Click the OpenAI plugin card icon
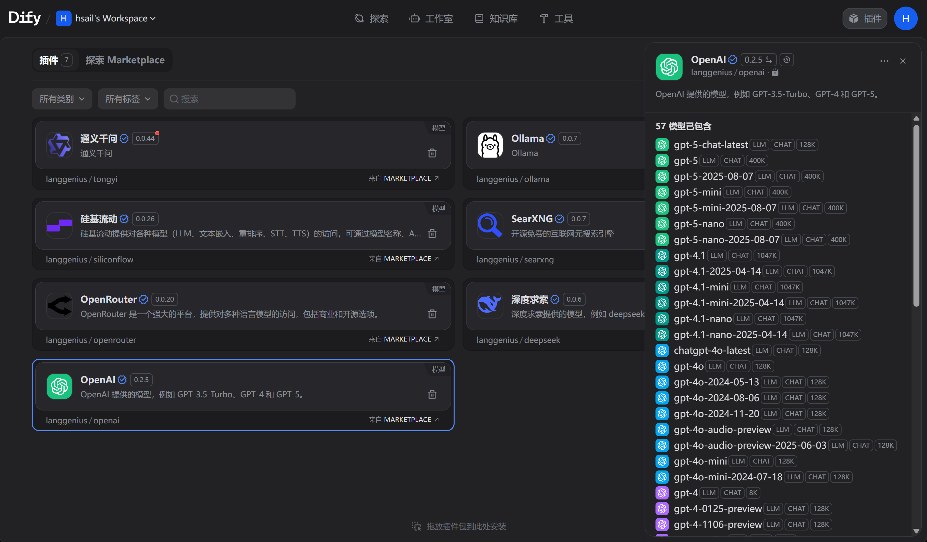This screenshot has height=542, width=927. 59,386
